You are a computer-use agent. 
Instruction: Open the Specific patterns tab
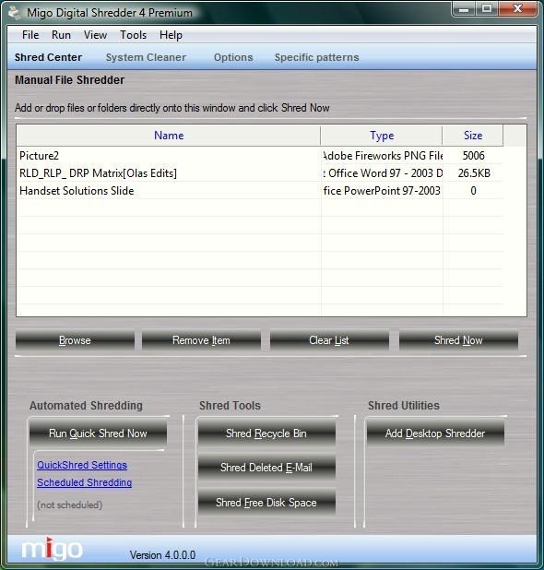pyautogui.click(x=317, y=57)
